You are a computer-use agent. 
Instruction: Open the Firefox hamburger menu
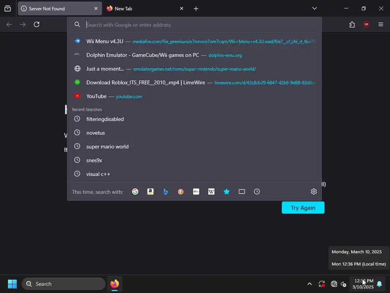click(x=381, y=24)
